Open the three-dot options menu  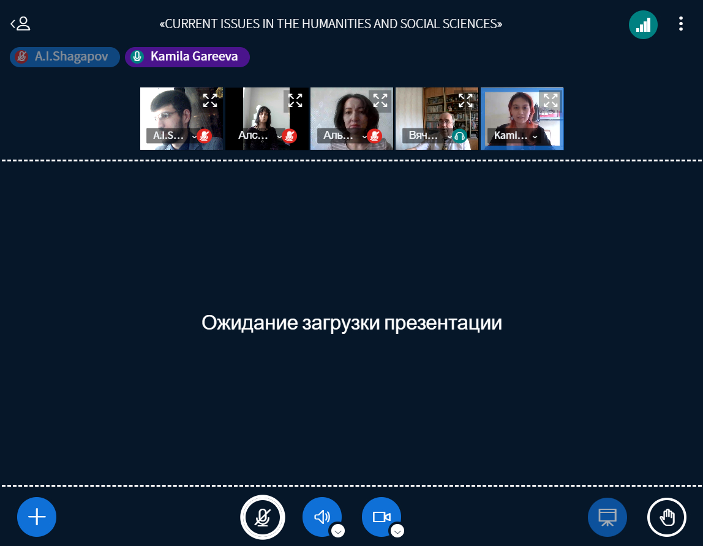(680, 24)
